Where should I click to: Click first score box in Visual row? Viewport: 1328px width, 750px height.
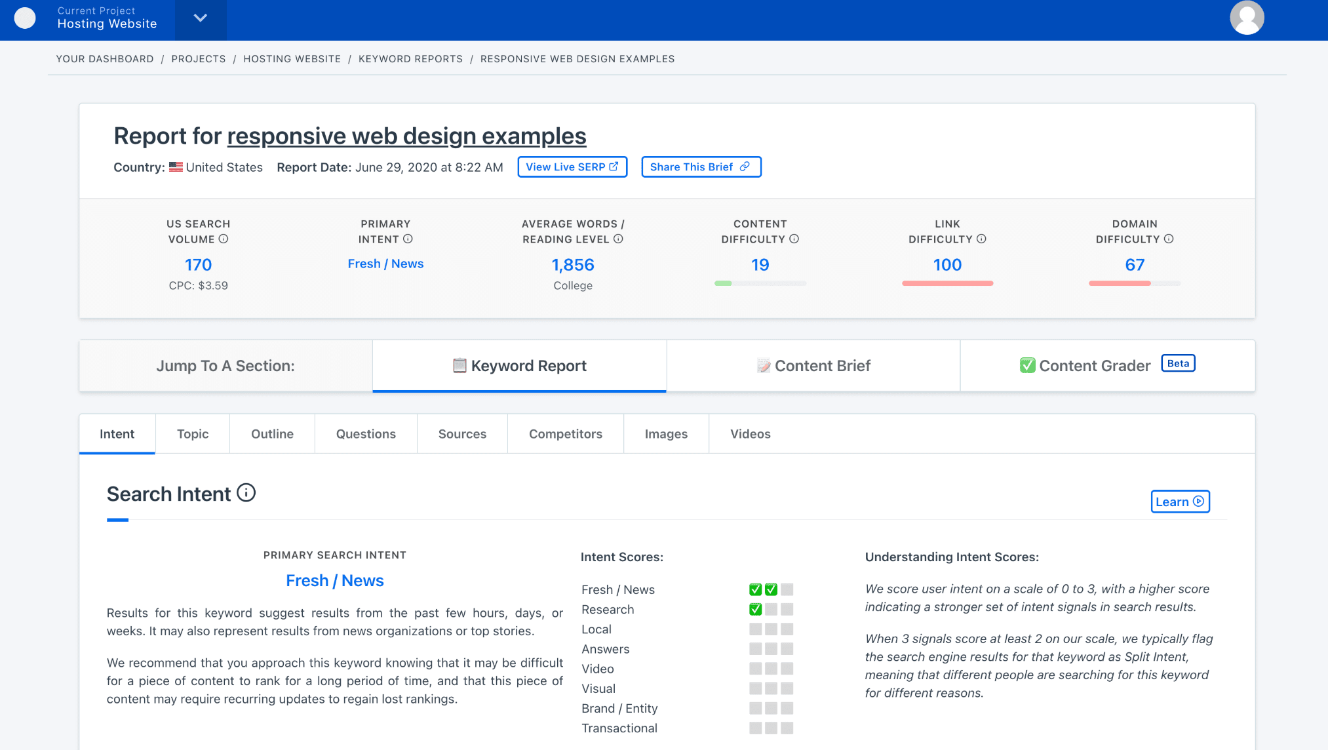click(x=755, y=688)
